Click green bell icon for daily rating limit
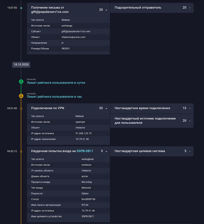Image resolution: width=204 pixels, height=224 pixels. click(x=21, y=81)
